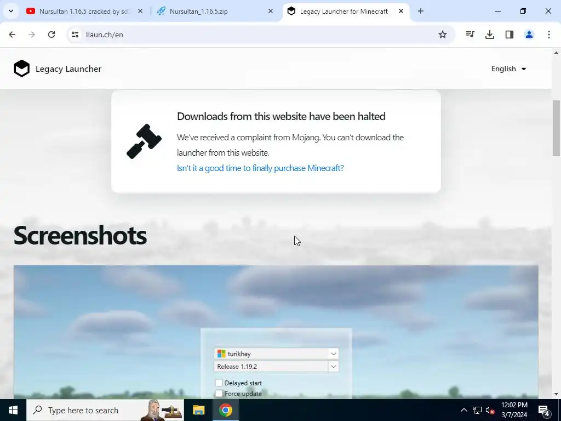Tick the Delayed start checkbox
The width and height of the screenshot is (561, 421).
coord(219,383)
